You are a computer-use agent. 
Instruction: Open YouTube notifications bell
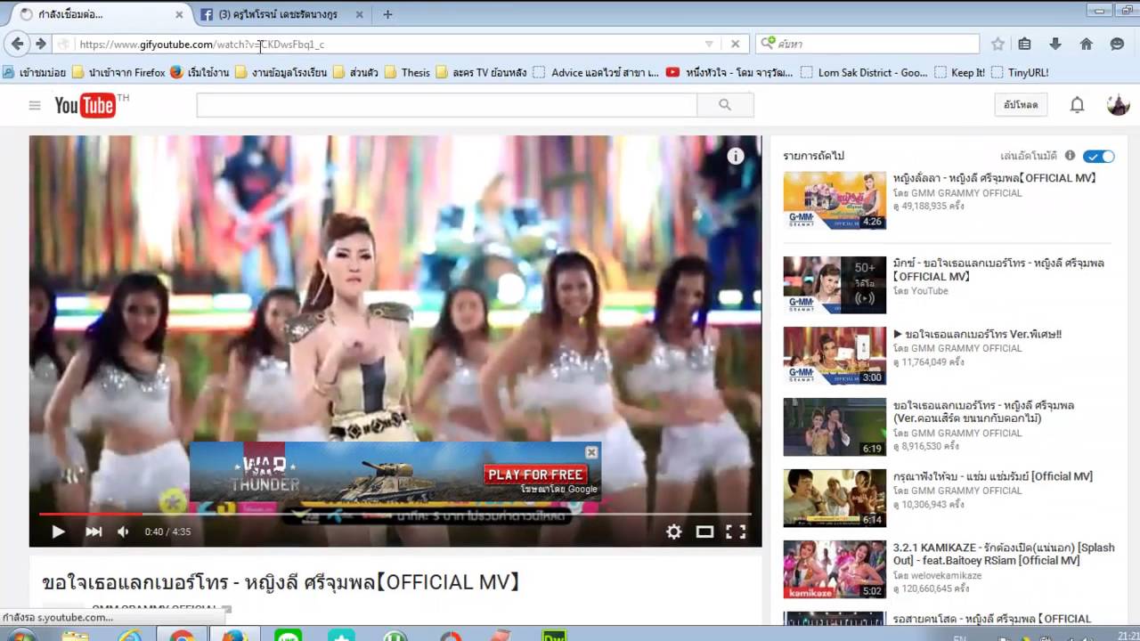(x=1077, y=105)
